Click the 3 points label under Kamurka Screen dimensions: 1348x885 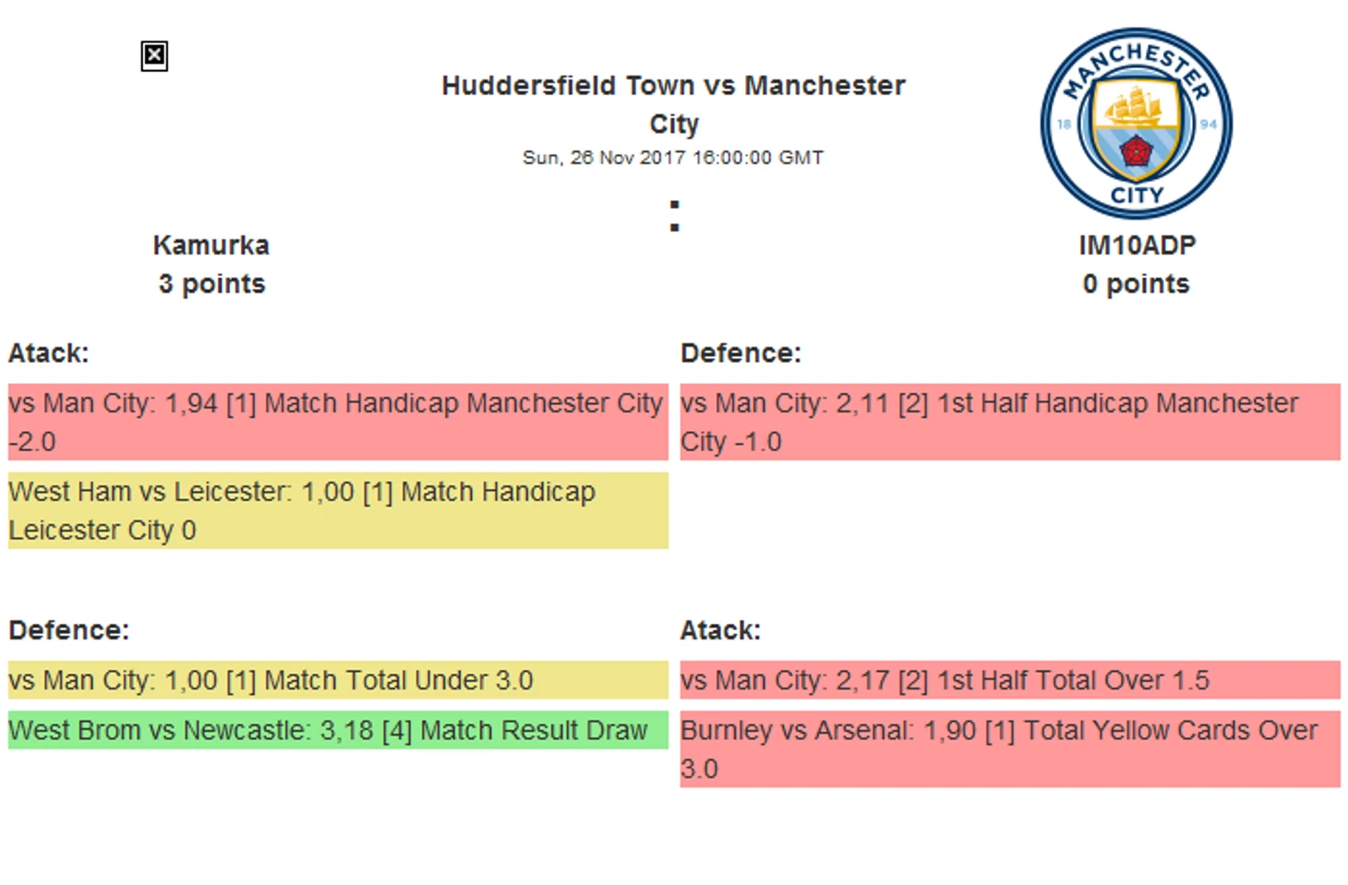point(211,284)
